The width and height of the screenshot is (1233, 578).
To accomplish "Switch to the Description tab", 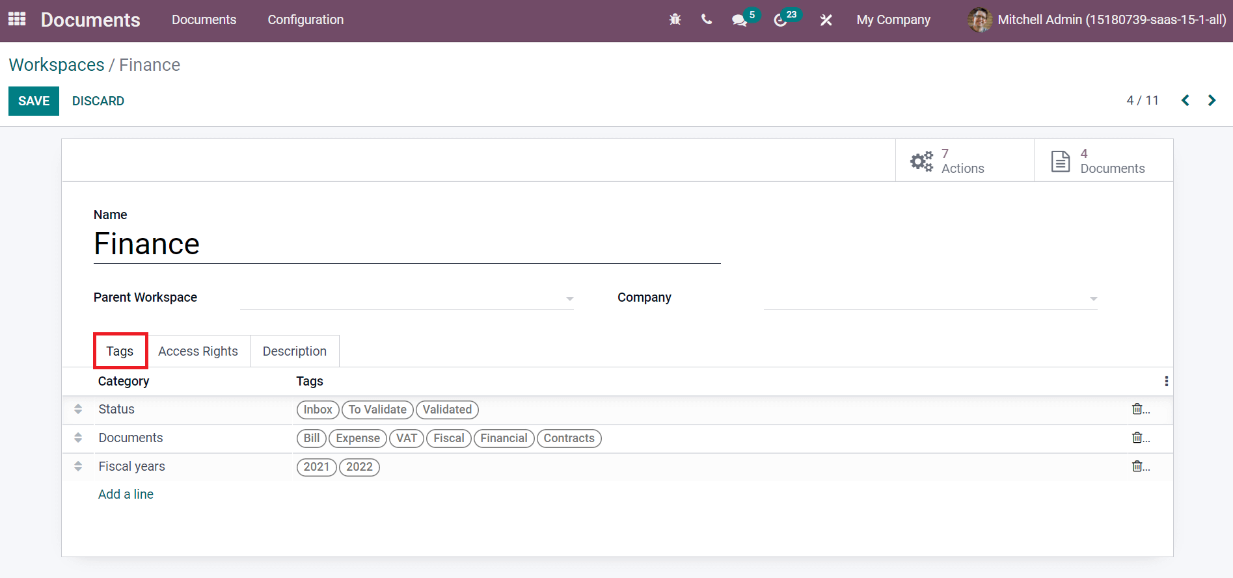I will click(295, 351).
